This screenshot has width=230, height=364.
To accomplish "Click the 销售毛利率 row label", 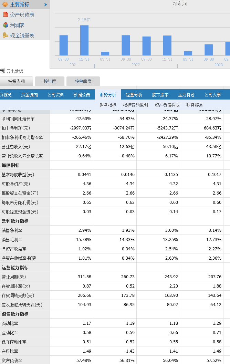I will point(12,240).
